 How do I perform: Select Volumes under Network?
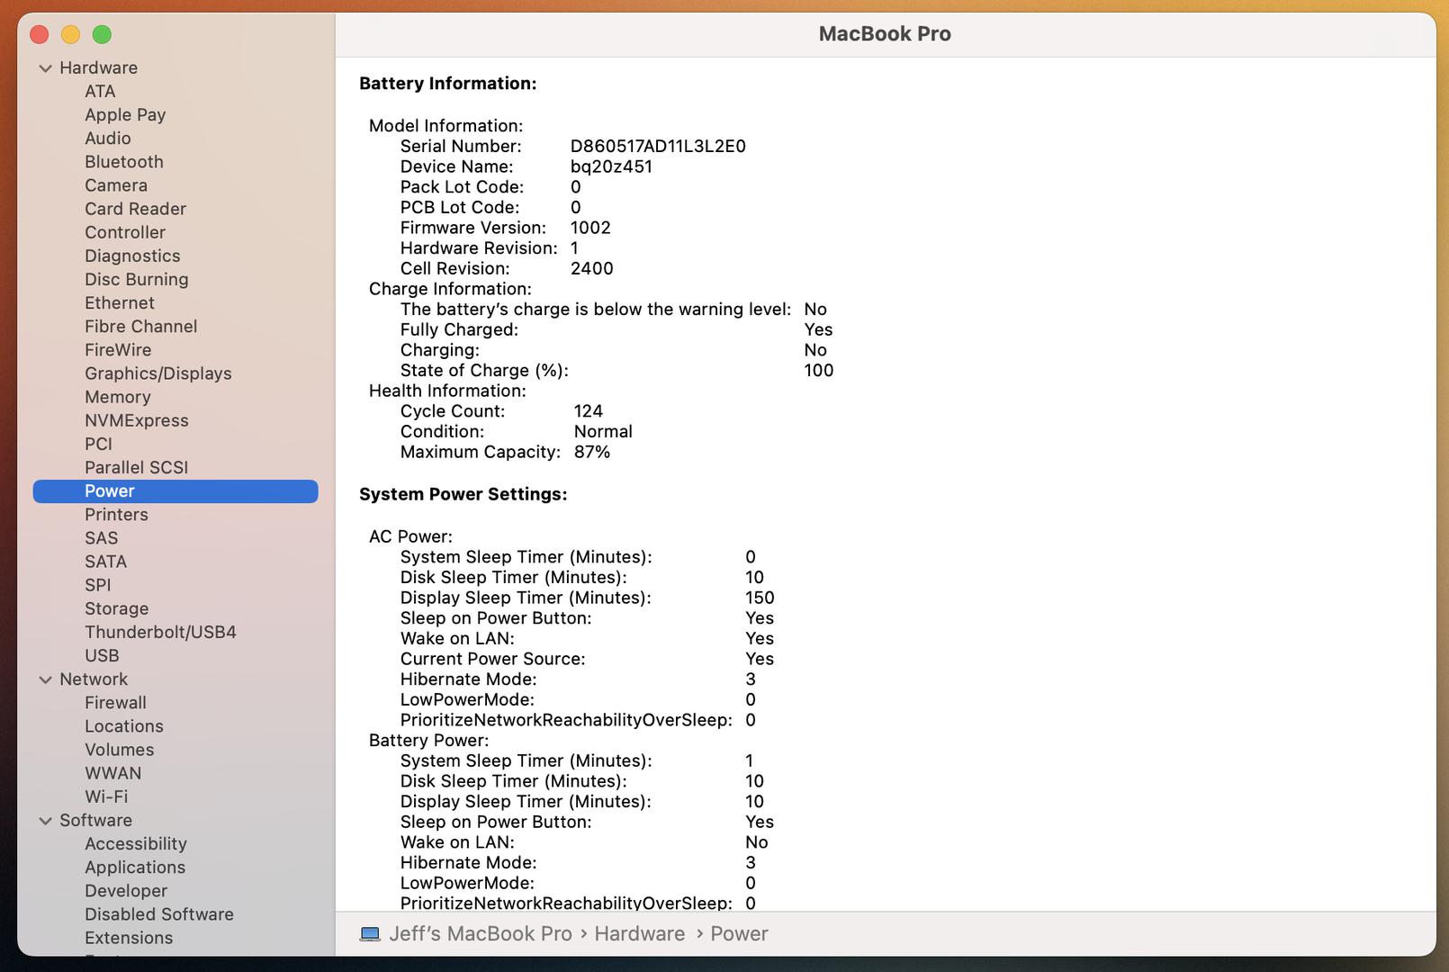tap(120, 749)
